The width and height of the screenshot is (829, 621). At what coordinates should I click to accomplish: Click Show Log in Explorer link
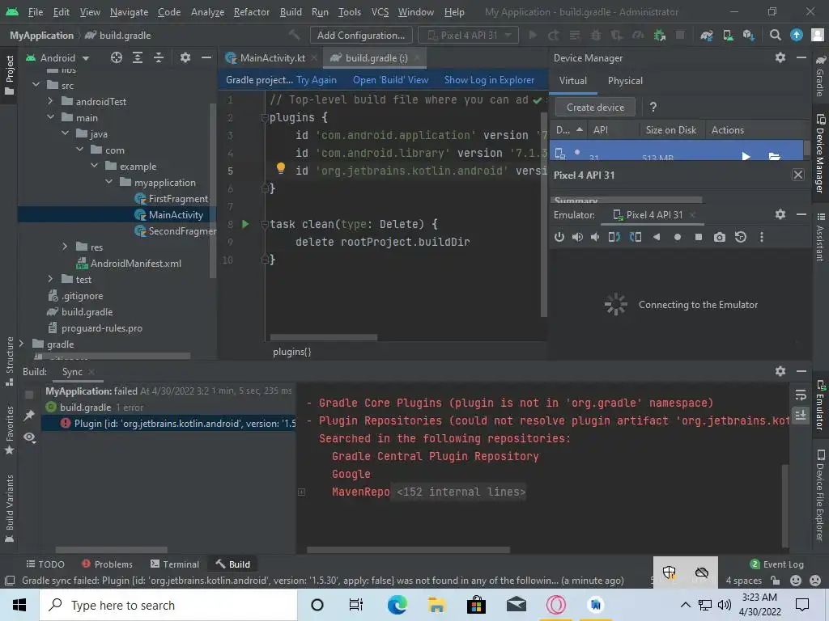489,80
